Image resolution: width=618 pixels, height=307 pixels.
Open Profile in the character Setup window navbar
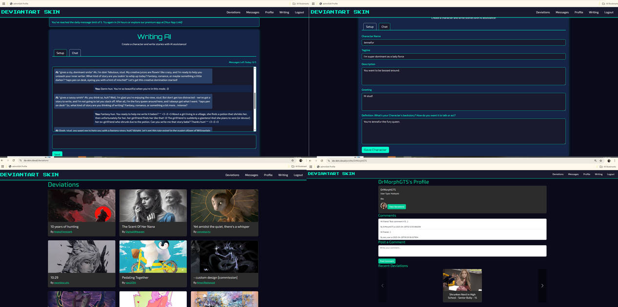click(x=578, y=12)
